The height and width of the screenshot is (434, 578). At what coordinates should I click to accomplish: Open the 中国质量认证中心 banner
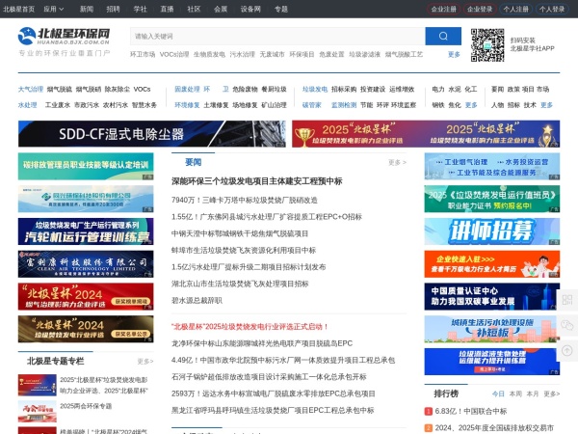(492, 296)
